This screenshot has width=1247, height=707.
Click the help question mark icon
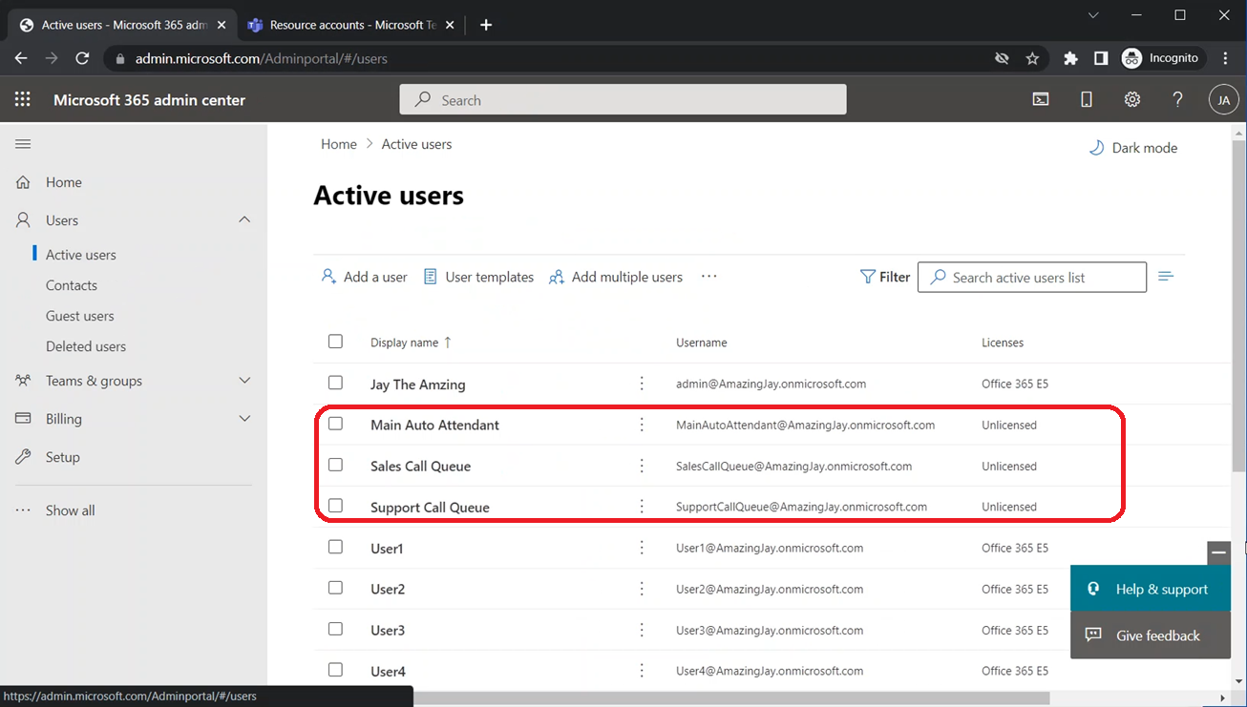(1178, 100)
